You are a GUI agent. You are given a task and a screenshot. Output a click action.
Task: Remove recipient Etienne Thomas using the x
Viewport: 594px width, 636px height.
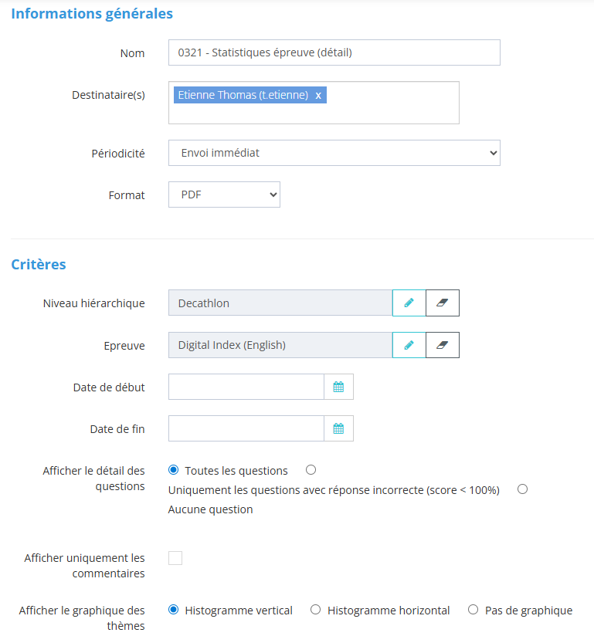click(318, 95)
